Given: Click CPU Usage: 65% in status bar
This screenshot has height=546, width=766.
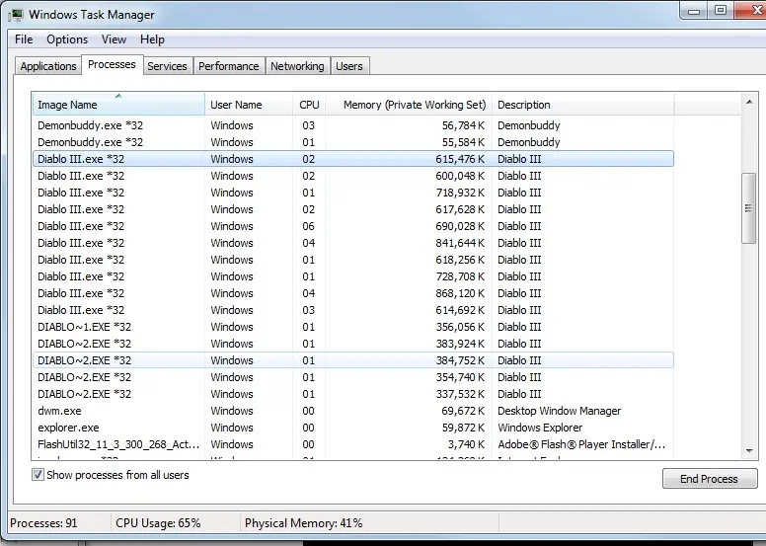Looking at the screenshot, I should click(158, 523).
